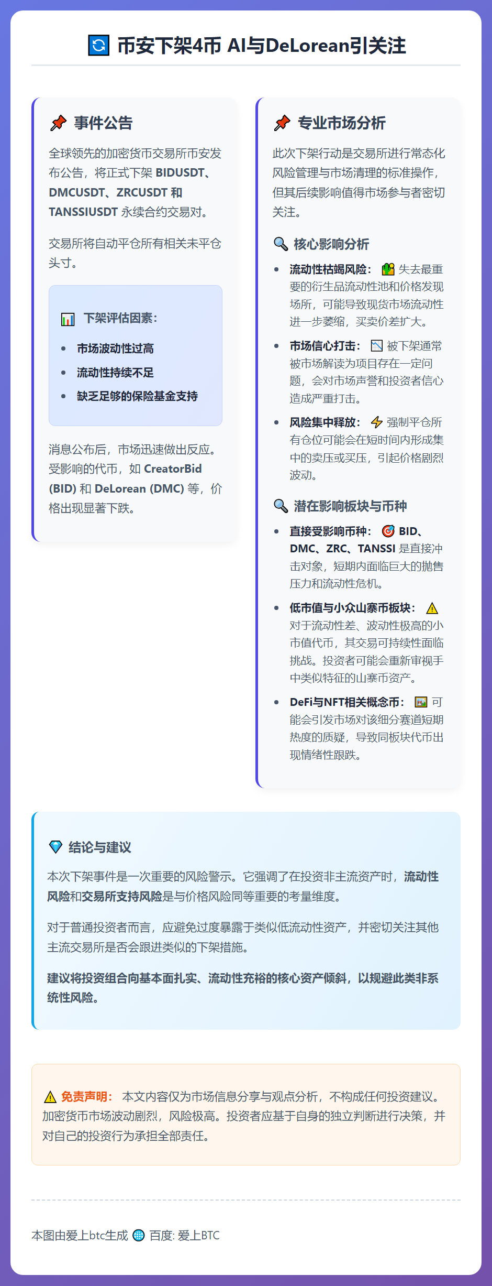
Task: Click the bold phrase 交易所支持风险
Action: (x=121, y=897)
